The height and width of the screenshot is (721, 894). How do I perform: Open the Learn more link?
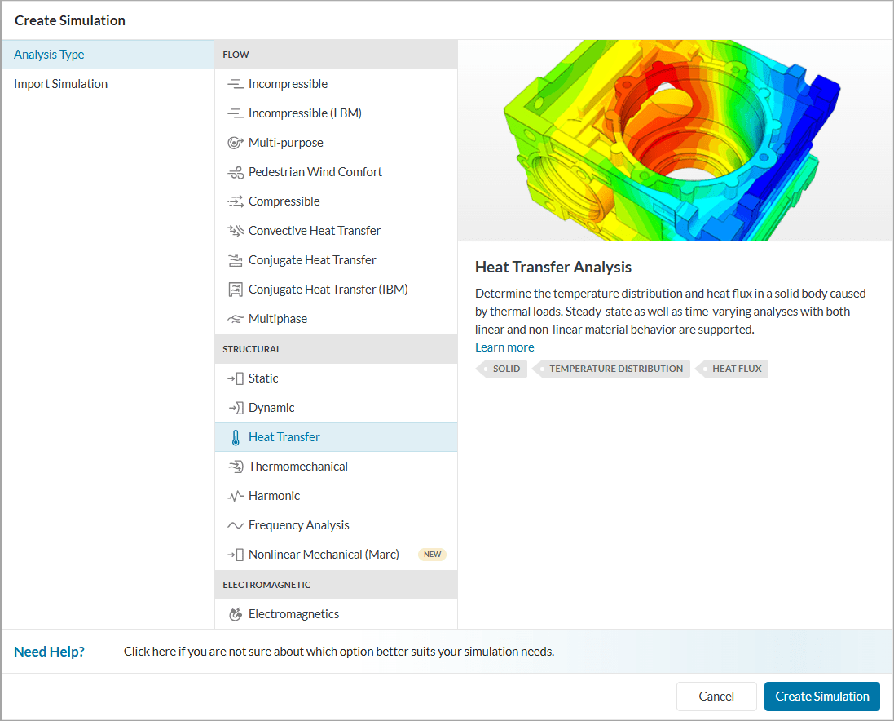pyautogui.click(x=504, y=347)
